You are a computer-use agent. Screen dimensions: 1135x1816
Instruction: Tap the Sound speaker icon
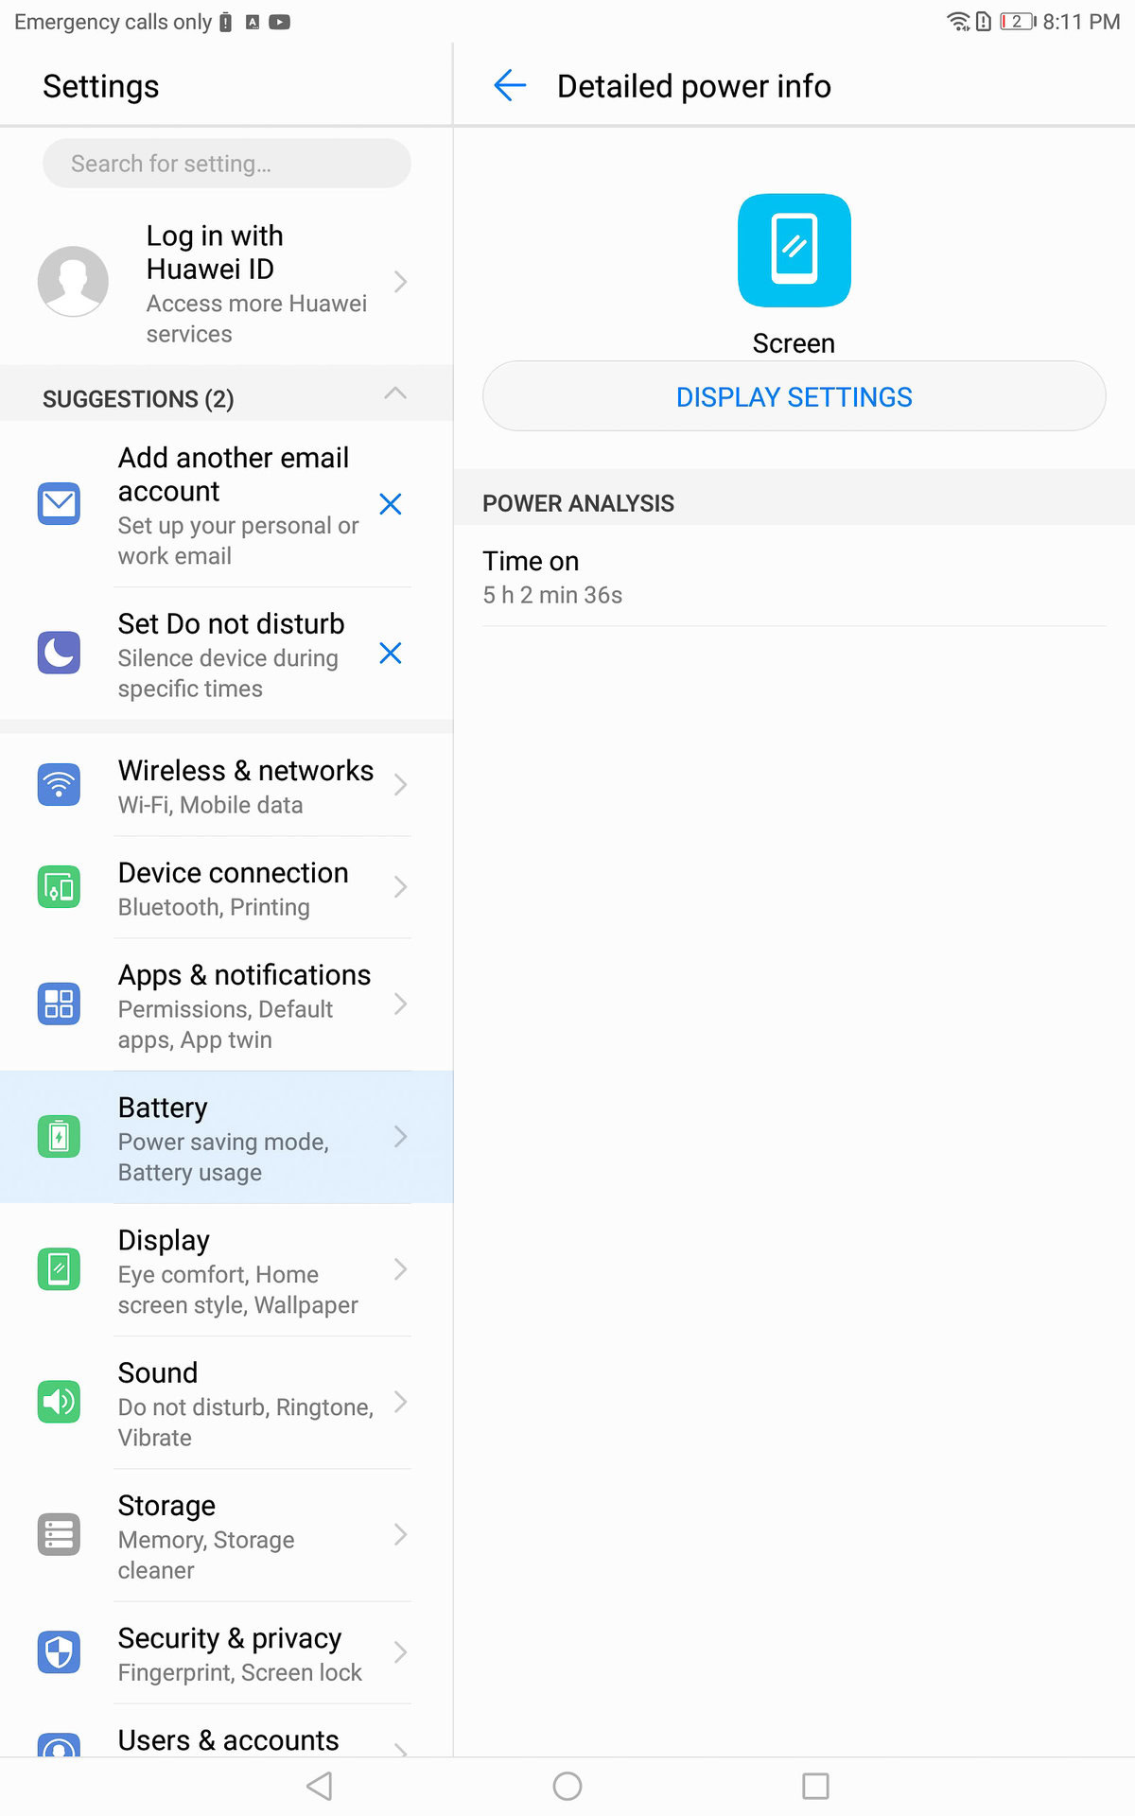point(59,1402)
